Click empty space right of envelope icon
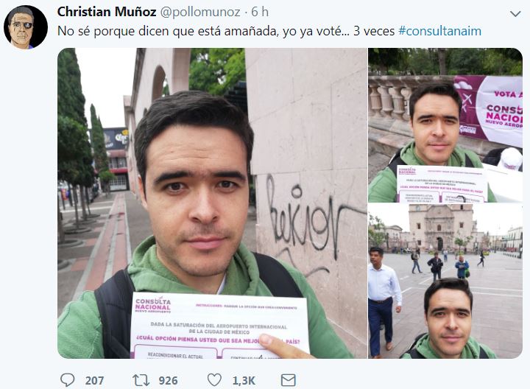The height and width of the screenshot is (389, 530). [x=406, y=380]
